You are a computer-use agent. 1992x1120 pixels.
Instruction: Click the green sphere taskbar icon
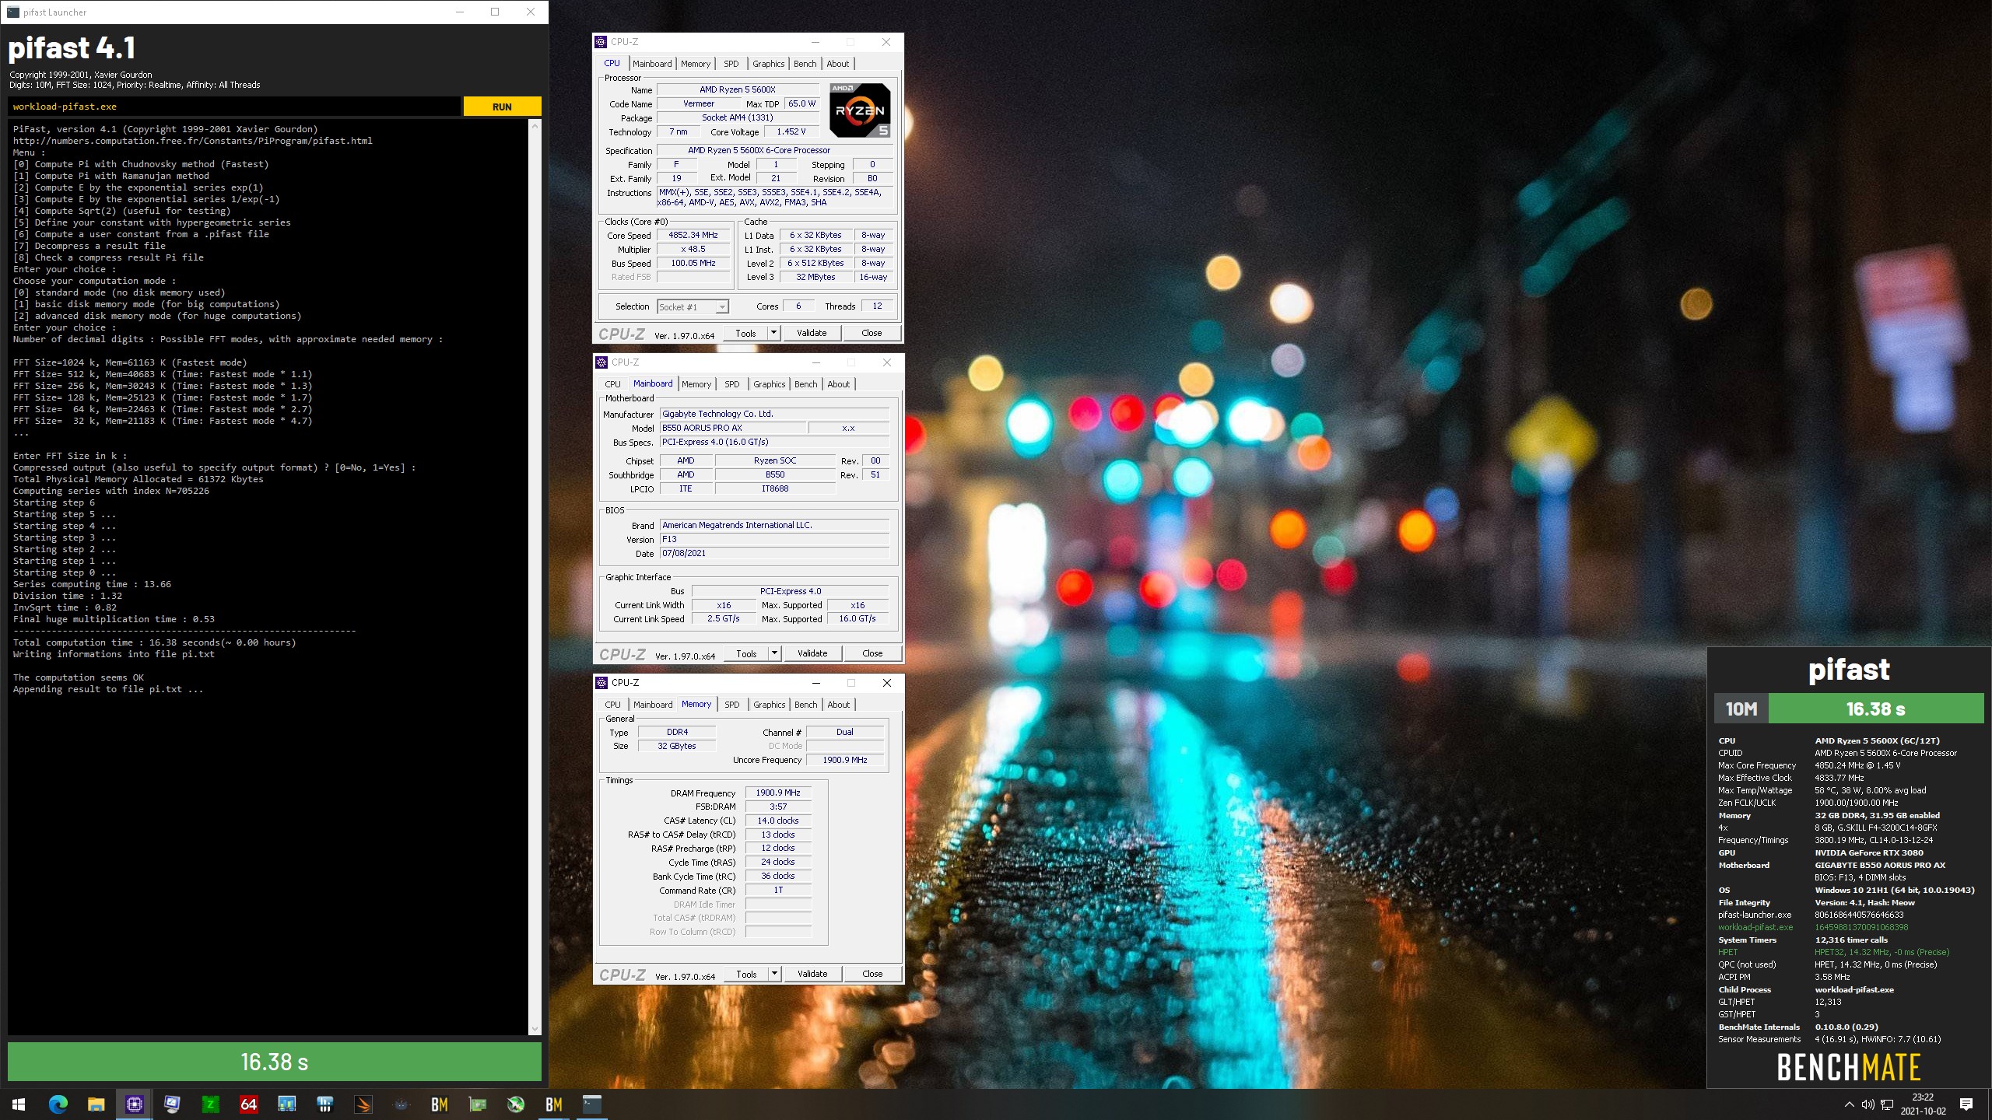point(515,1104)
